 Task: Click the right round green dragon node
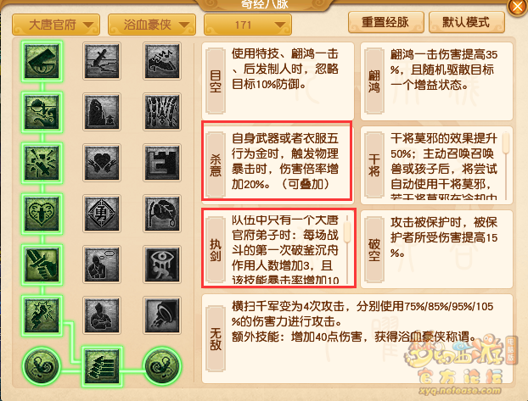pos(163,366)
